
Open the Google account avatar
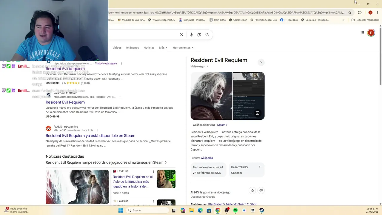(371, 33)
